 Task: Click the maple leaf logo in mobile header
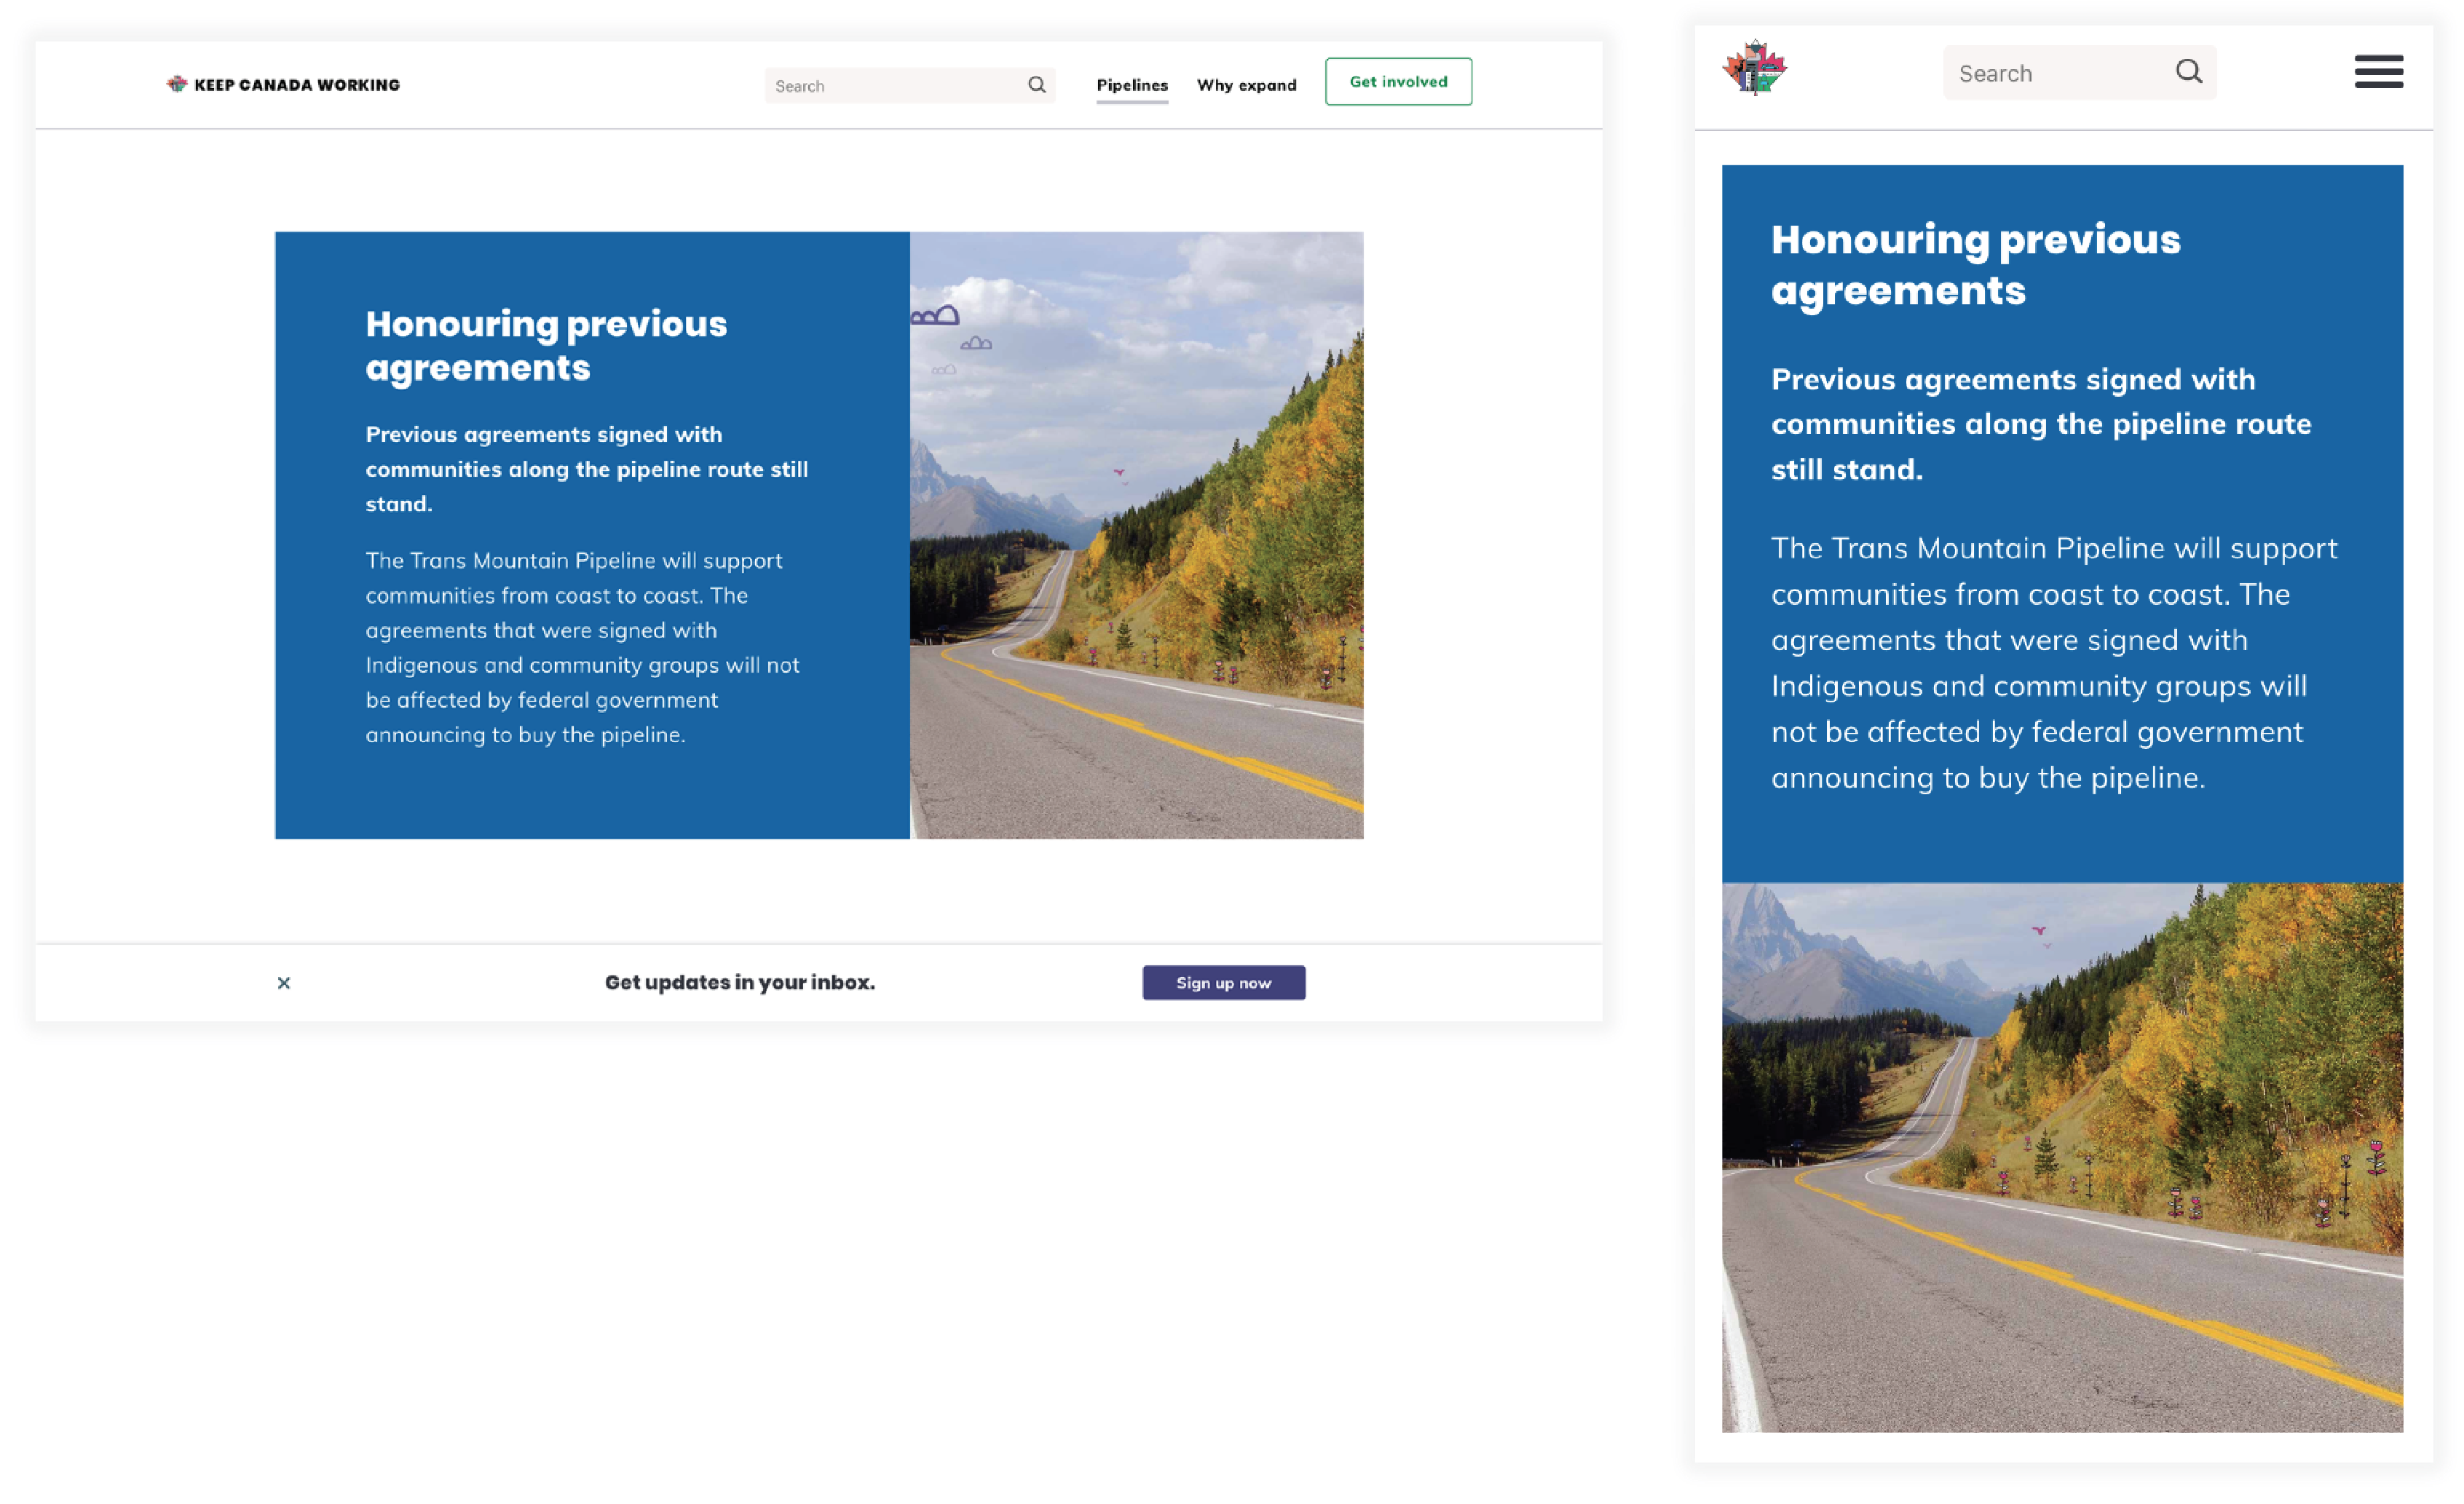[x=1755, y=68]
